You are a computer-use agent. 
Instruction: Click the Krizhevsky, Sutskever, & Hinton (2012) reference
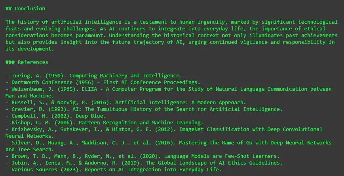tap(164, 133)
